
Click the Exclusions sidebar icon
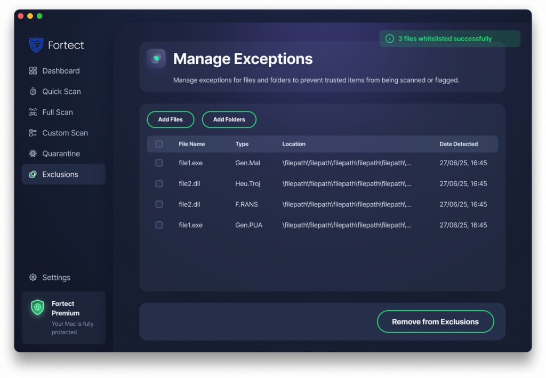(33, 174)
